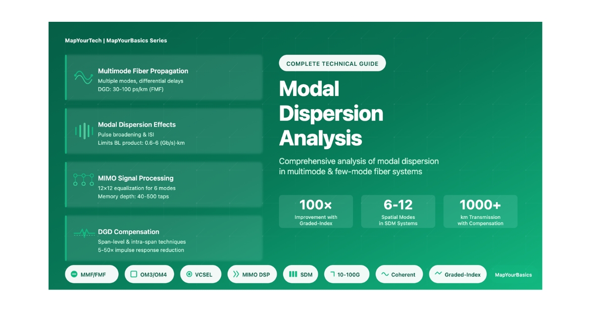Select the Graded-Index tag pill

[x=458, y=274]
